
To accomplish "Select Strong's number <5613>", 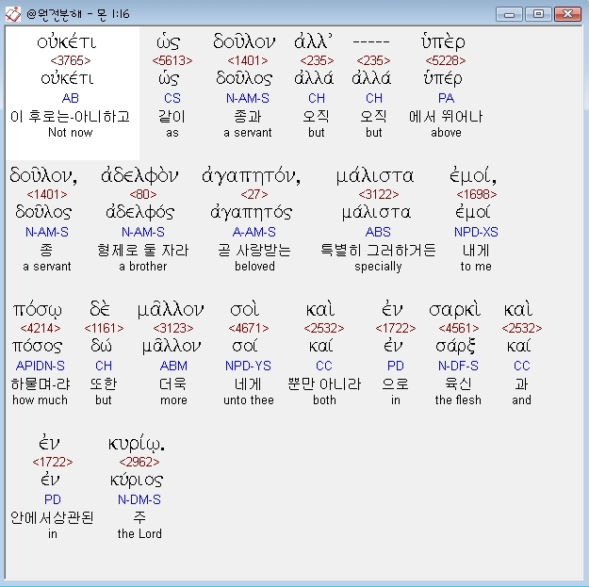I will [172, 60].
